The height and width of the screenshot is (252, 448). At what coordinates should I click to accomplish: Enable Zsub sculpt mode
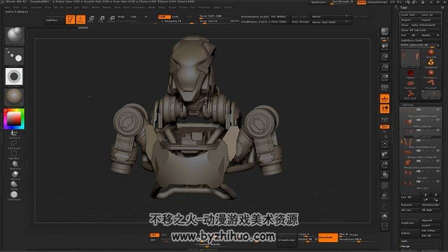pos(175,17)
